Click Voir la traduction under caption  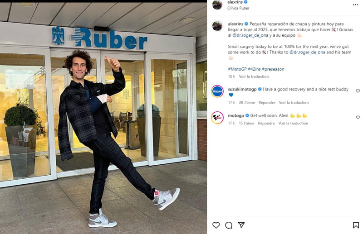(254, 76)
